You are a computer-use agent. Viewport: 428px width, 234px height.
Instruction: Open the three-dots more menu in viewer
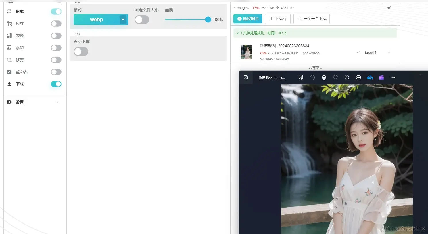pyautogui.click(x=393, y=78)
